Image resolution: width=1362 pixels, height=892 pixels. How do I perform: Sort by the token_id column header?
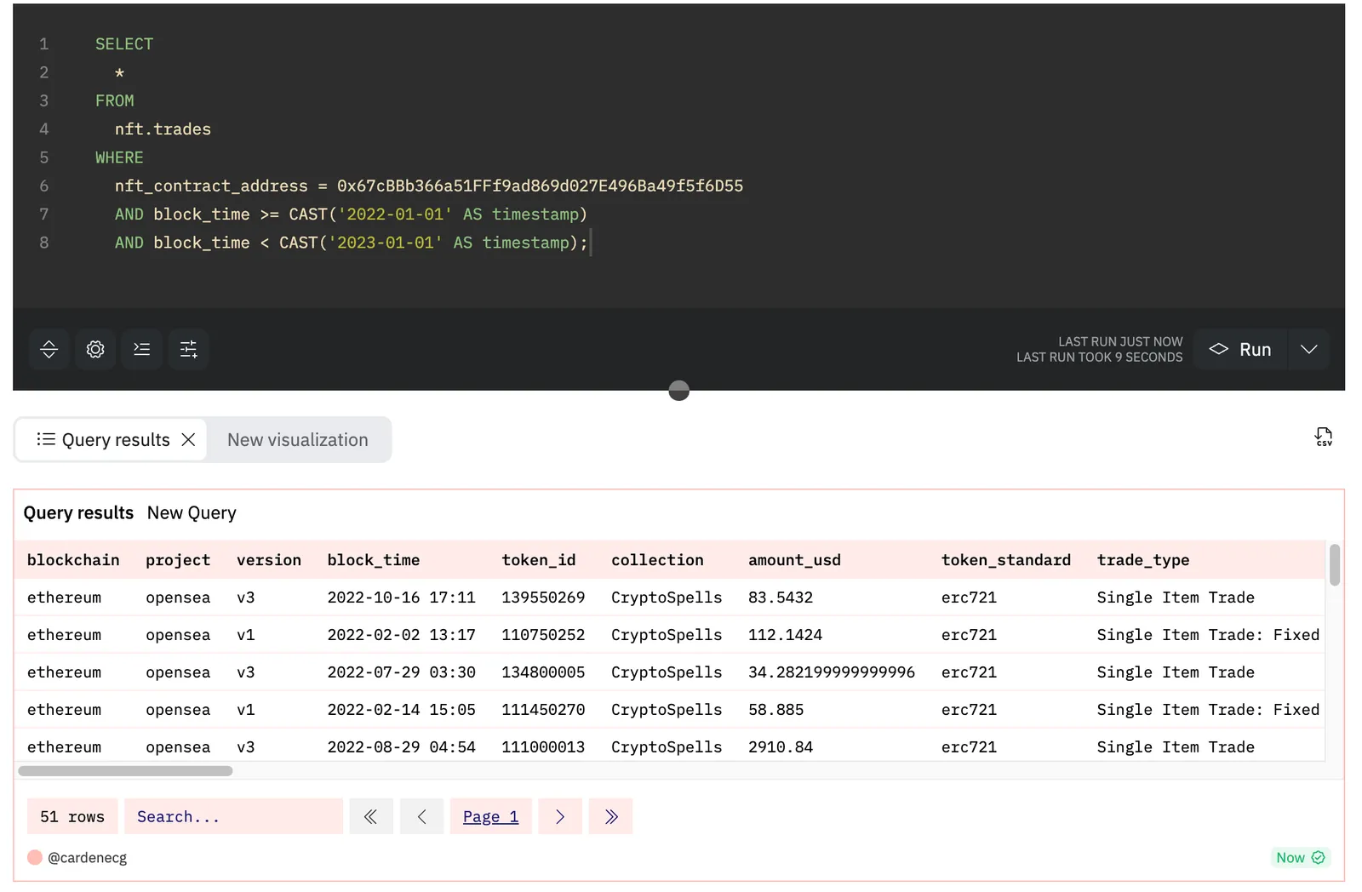click(x=539, y=560)
